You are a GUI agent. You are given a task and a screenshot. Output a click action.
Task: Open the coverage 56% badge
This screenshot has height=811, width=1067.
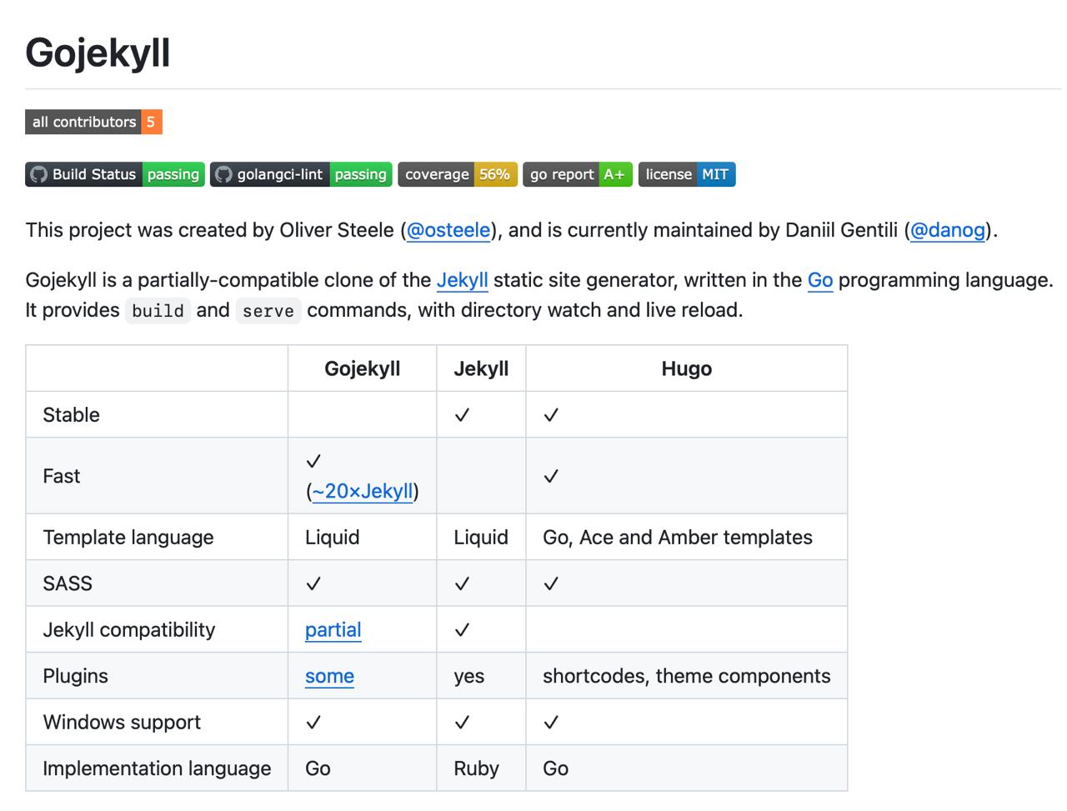coord(458,174)
